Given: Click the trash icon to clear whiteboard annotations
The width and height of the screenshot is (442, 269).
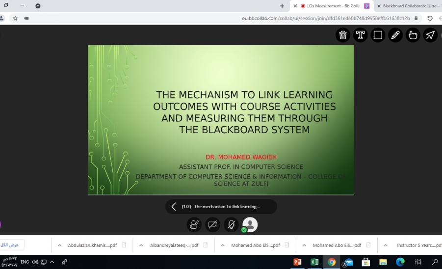Looking at the screenshot, I should pos(343,35).
